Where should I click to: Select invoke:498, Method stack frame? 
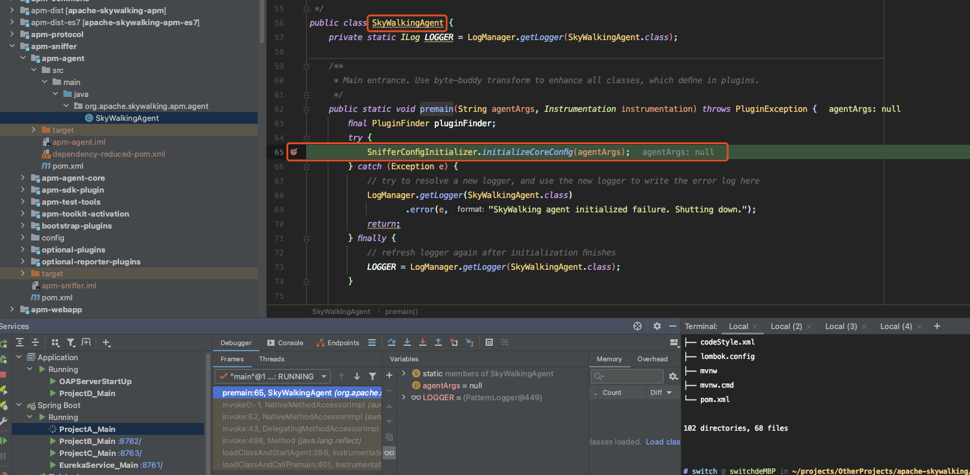(x=292, y=440)
